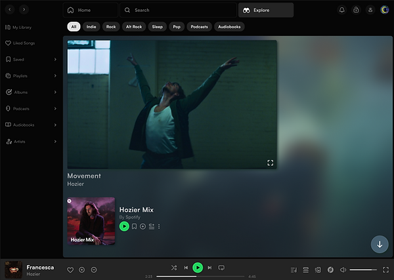The image size is (394, 280).
Task: Select the Audiobooks filter chip
Action: [x=229, y=27]
